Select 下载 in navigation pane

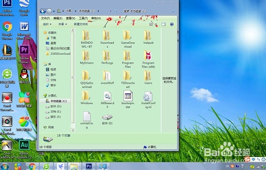click(x=51, y=38)
